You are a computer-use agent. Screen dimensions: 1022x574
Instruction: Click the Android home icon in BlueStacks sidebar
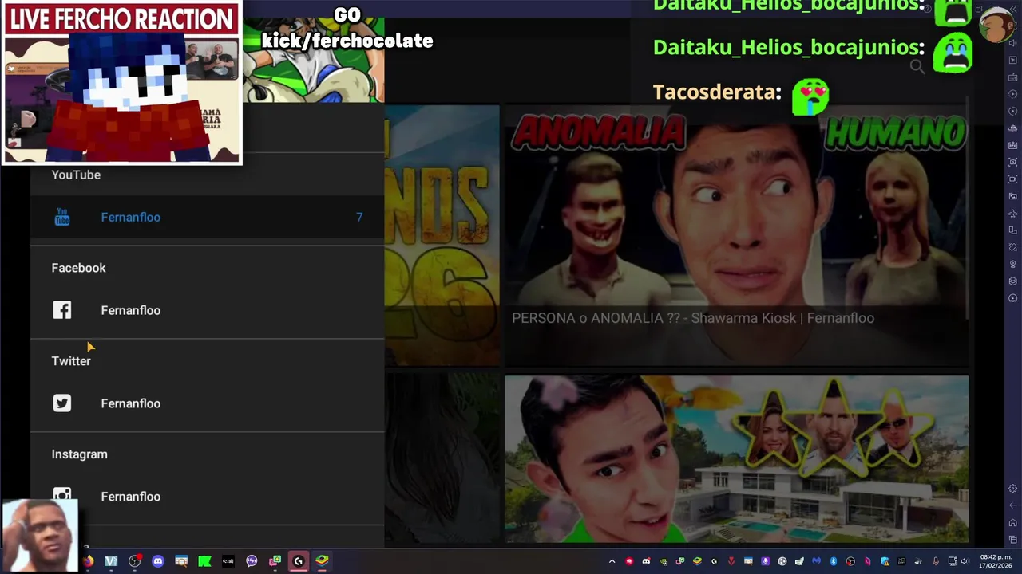tap(1012, 522)
